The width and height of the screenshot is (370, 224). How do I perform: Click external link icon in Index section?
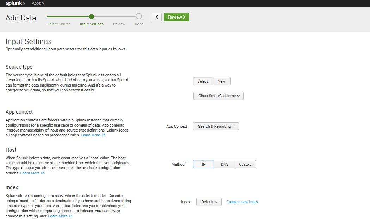[70, 216]
